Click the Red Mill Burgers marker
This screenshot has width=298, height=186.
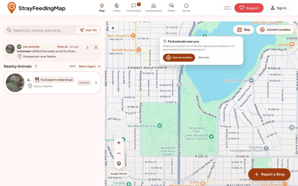(x=139, y=50)
